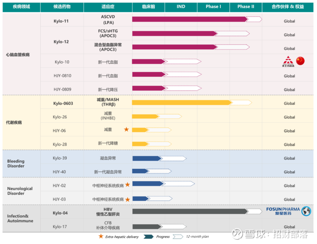Click the orange star in HJY-03 row
This screenshot has height=244, width=317.
(128, 199)
